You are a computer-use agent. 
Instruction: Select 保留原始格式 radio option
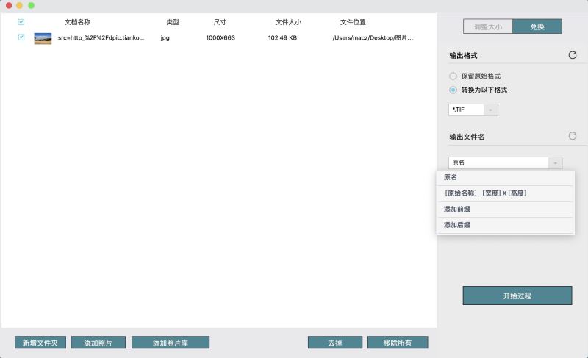[453, 76]
